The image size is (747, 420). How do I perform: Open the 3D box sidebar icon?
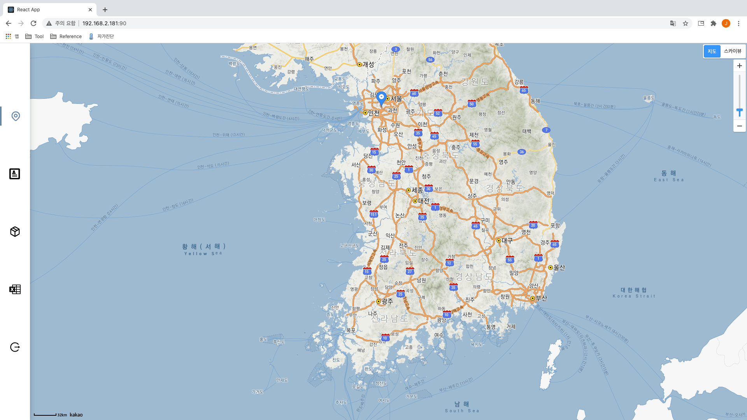click(15, 232)
